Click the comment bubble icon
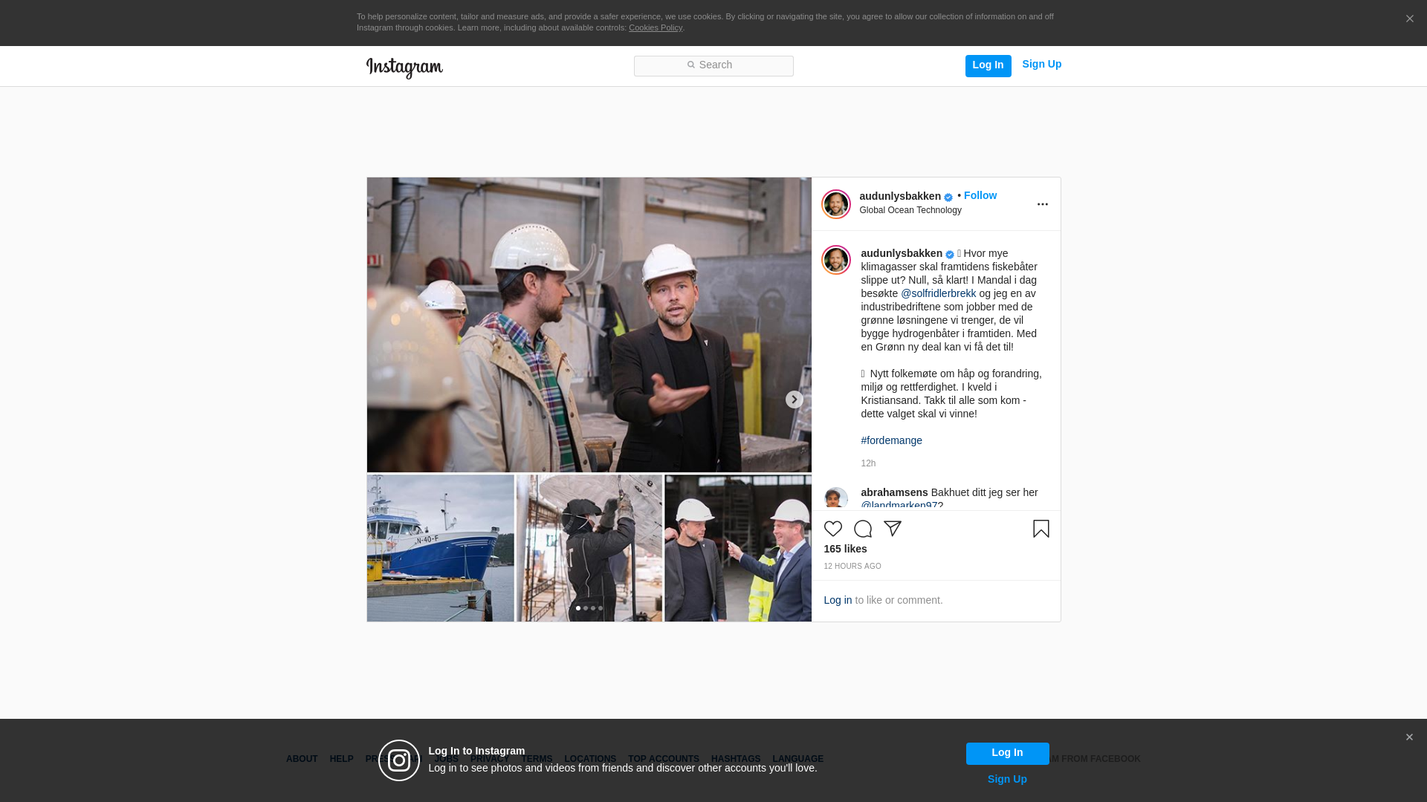Viewport: 1427px width, 802px height. point(862,529)
